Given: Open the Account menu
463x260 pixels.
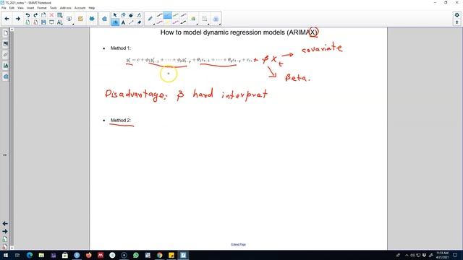Looking at the screenshot, I should pyautogui.click(x=80, y=8).
